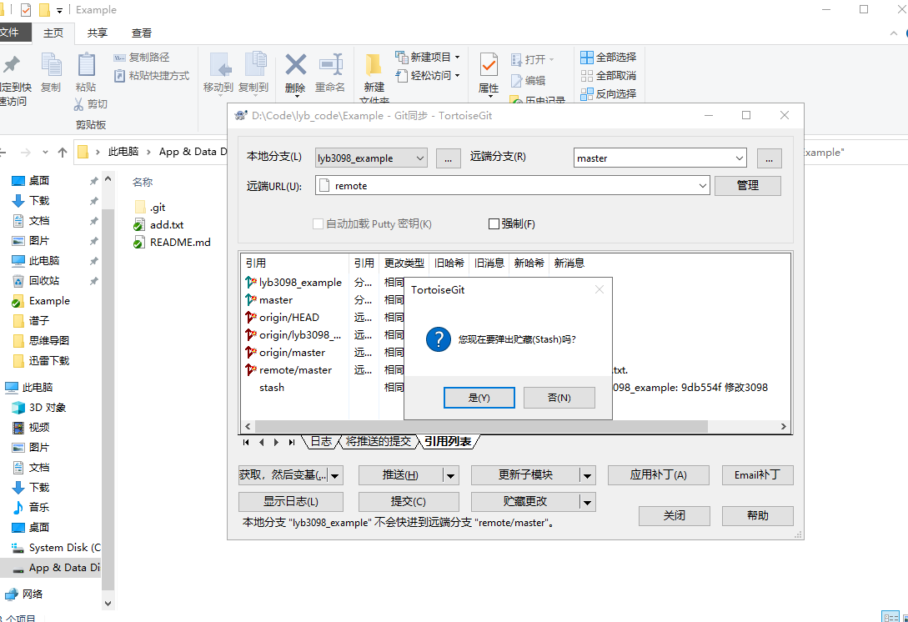Switch to the 日志 tab
The width and height of the screenshot is (908, 622).
pos(321,441)
